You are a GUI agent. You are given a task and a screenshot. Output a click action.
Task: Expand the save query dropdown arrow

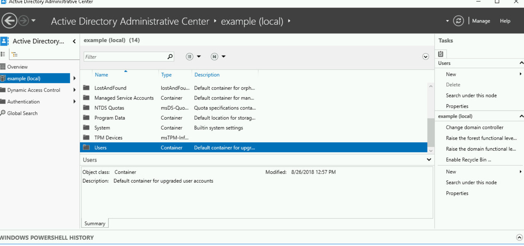coord(224,56)
